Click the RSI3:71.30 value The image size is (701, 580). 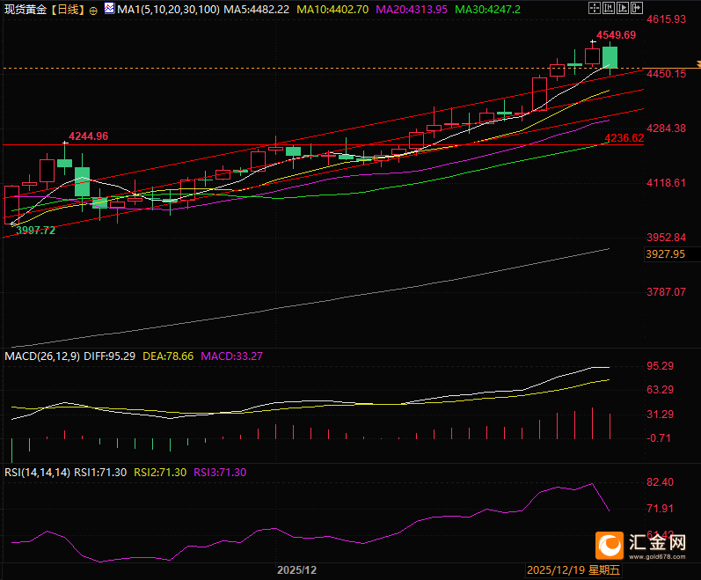pyautogui.click(x=220, y=473)
